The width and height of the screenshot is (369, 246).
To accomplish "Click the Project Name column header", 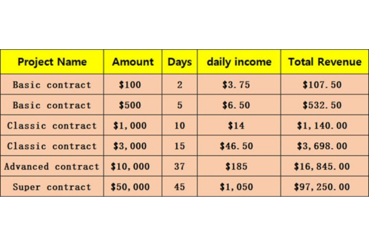I will tap(52, 62).
